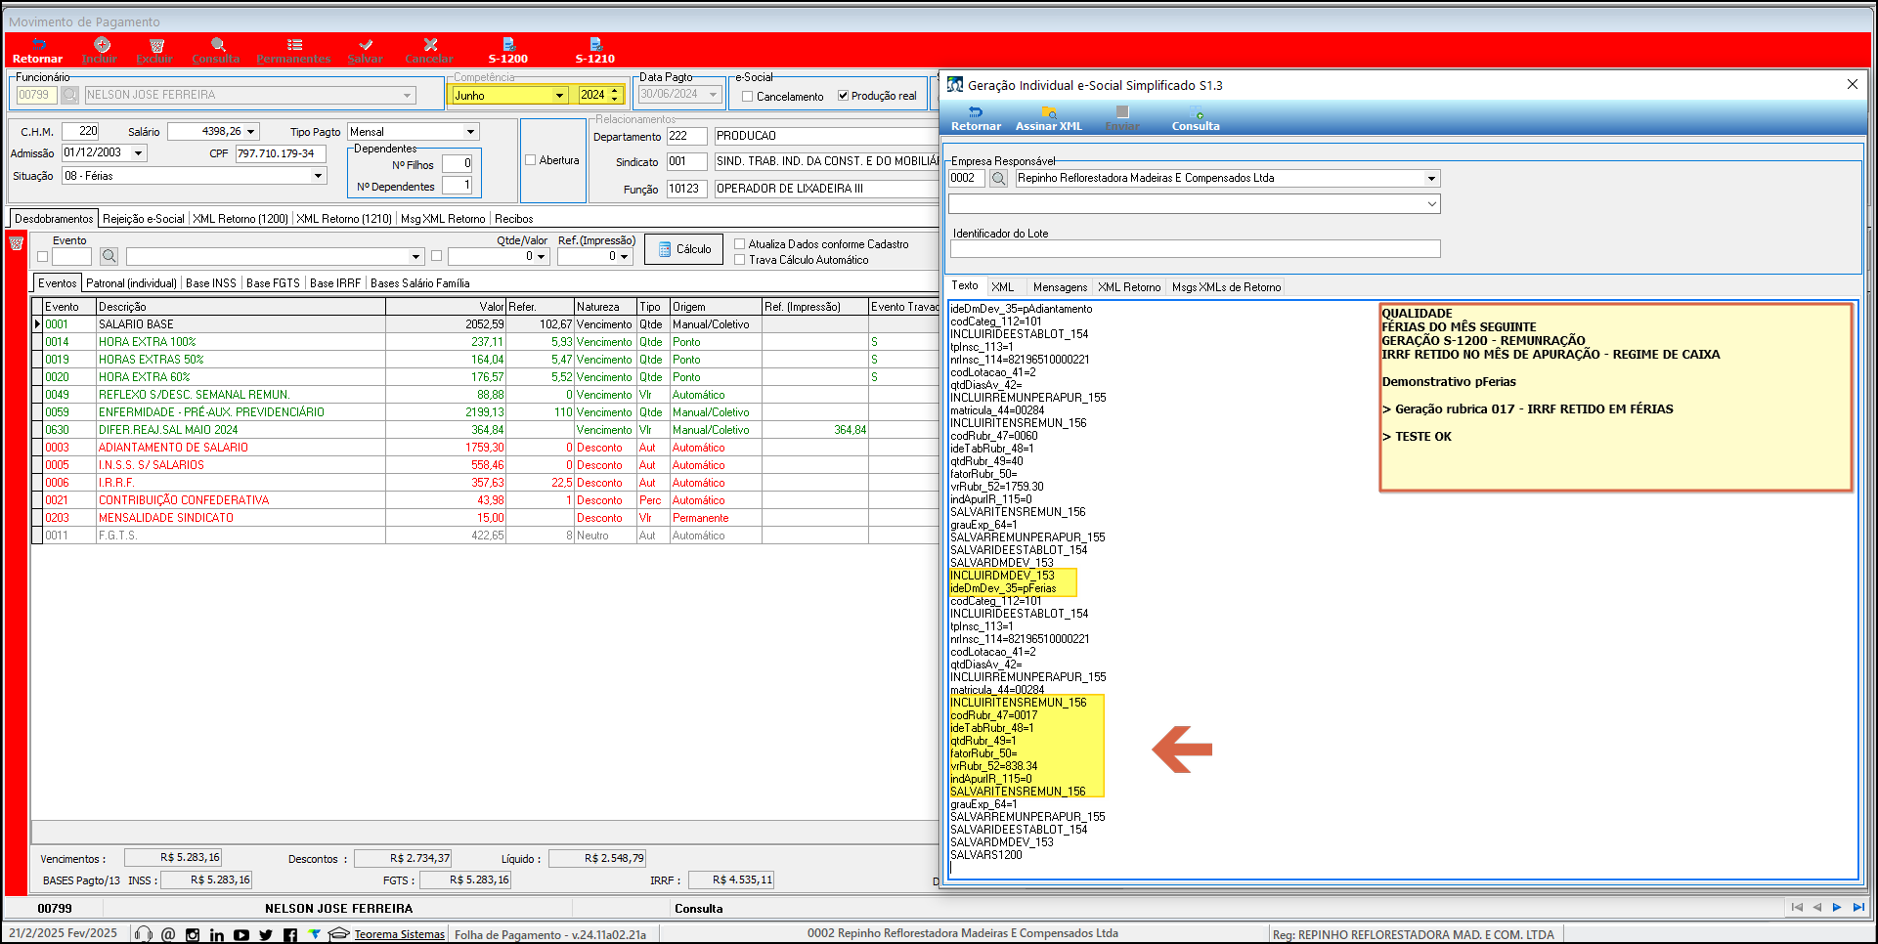Select the MENSALIDADE SINDICATO row
1878x944 pixels.
point(485,518)
